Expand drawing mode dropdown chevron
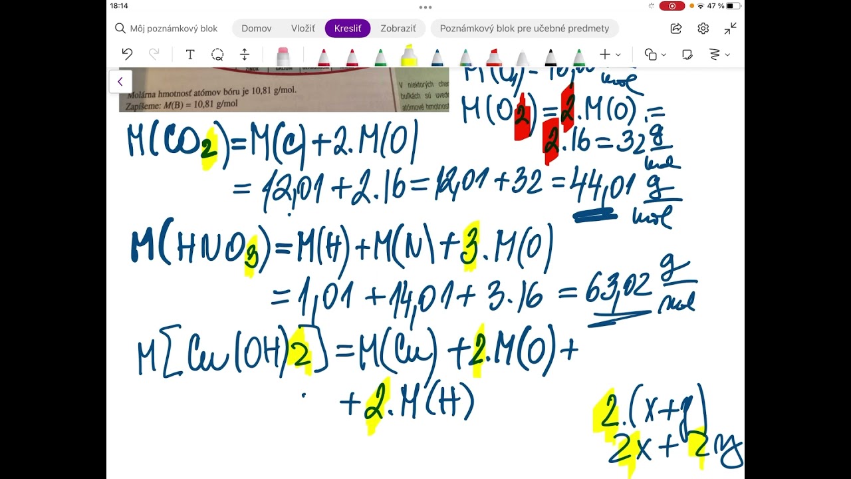This screenshot has width=851, height=479. [727, 55]
